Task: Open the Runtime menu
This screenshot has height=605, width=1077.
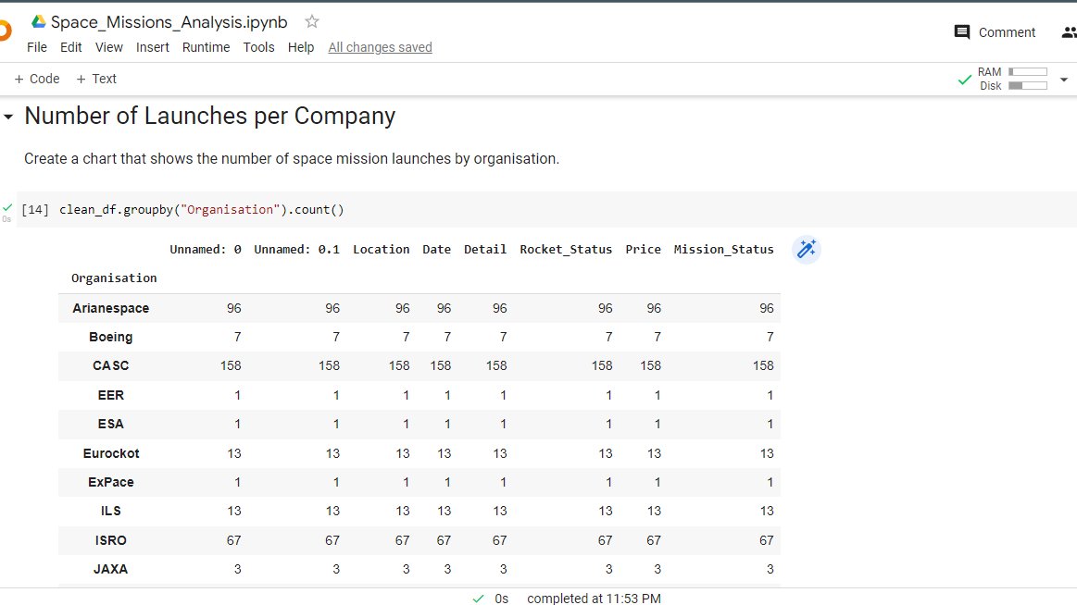Action: point(207,47)
